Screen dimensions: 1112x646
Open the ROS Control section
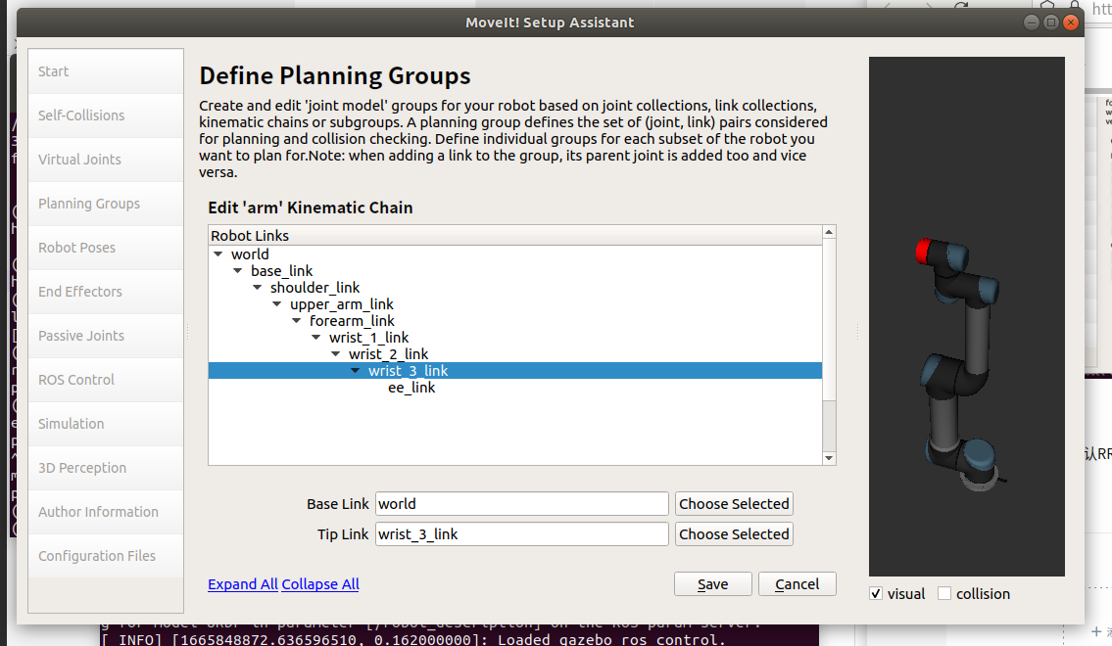(x=76, y=380)
